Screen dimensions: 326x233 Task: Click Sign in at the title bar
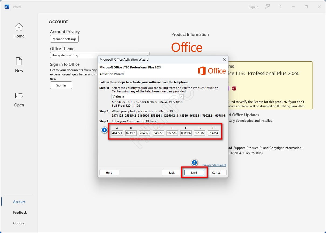click(x=253, y=7)
